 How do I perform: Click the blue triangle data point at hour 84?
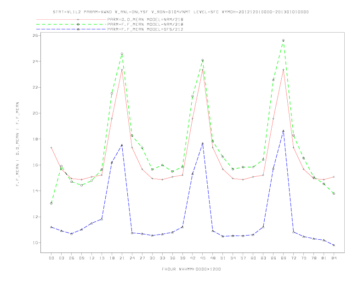334,245
